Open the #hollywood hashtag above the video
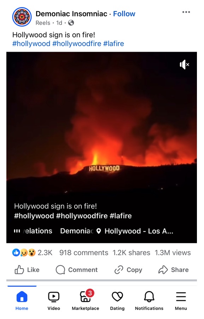 point(31,44)
